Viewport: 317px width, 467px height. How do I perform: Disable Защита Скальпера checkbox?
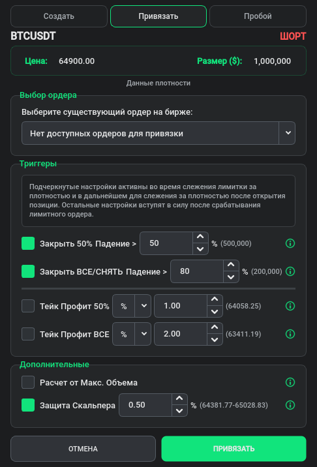pos(28,405)
